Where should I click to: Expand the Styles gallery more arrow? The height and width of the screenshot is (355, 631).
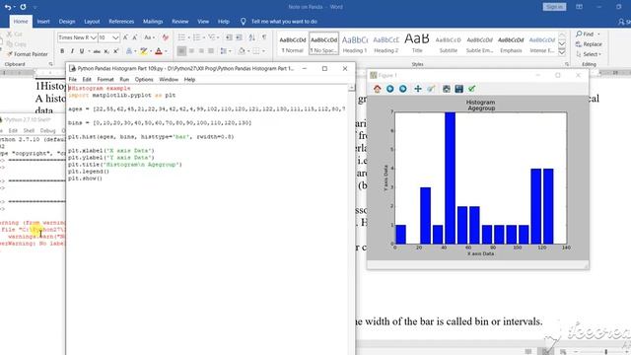tap(562, 52)
